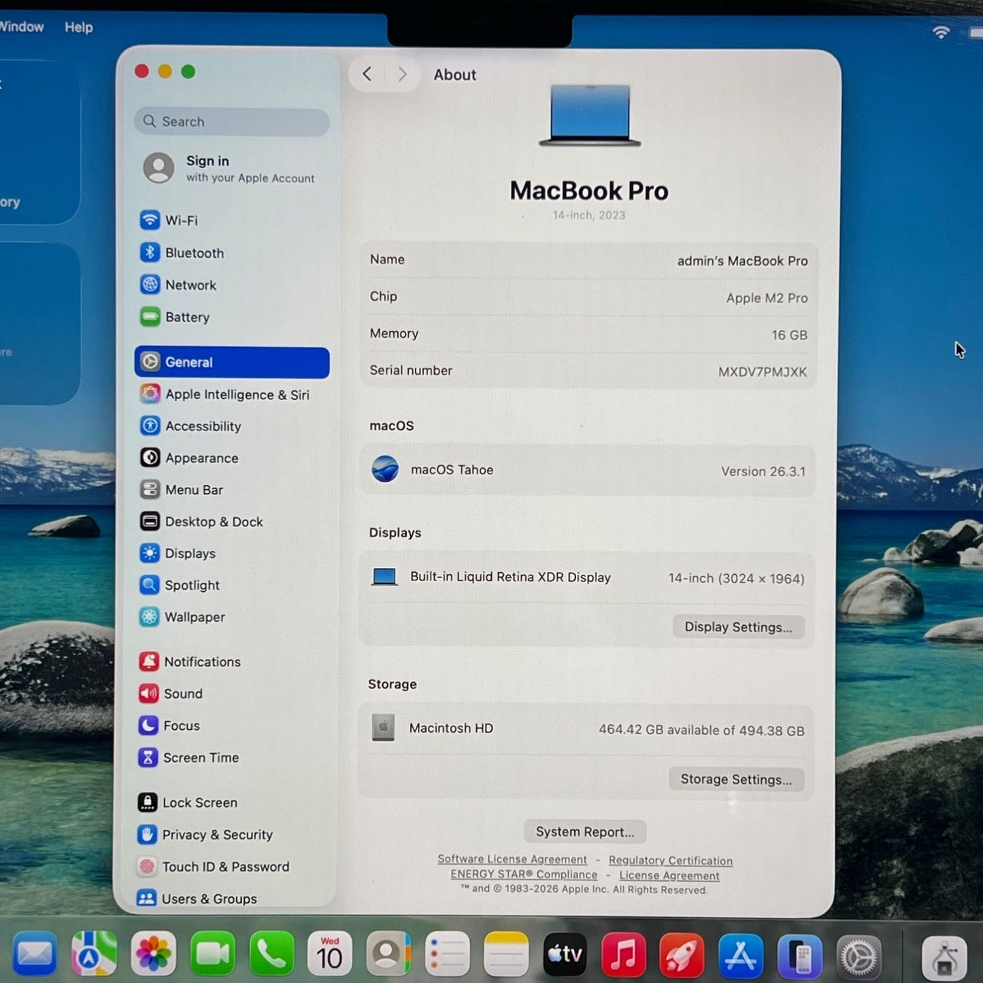The width and height of the screenshot is (983, 983).
Task: Click the macOS Tahoe version row
Action: pyautogui.click(x=588, y=471)
